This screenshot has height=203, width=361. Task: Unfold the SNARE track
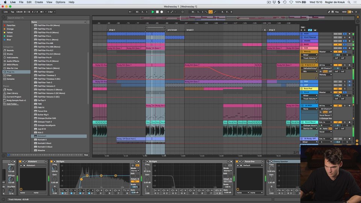pyautogui.click(x=302, y=41)
